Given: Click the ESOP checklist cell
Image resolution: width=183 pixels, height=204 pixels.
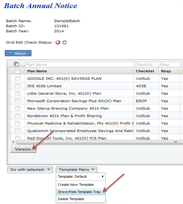Looking at the screenshot, I should (141, 101).
